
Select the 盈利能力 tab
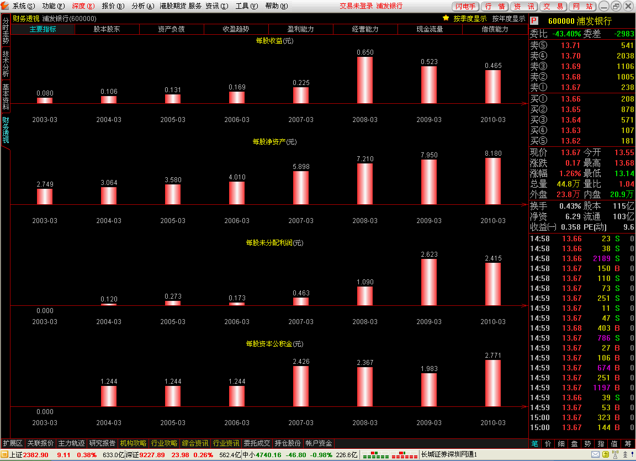point(300,29)
